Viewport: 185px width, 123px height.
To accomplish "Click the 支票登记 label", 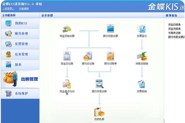I will pyautogui.click(x=142, y=36).
